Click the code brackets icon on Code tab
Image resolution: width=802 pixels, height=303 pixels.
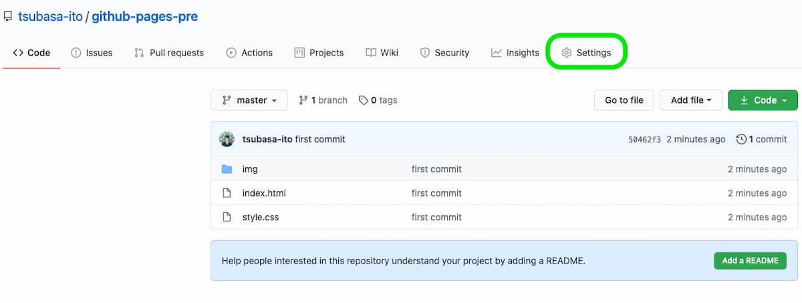(18, 53)
